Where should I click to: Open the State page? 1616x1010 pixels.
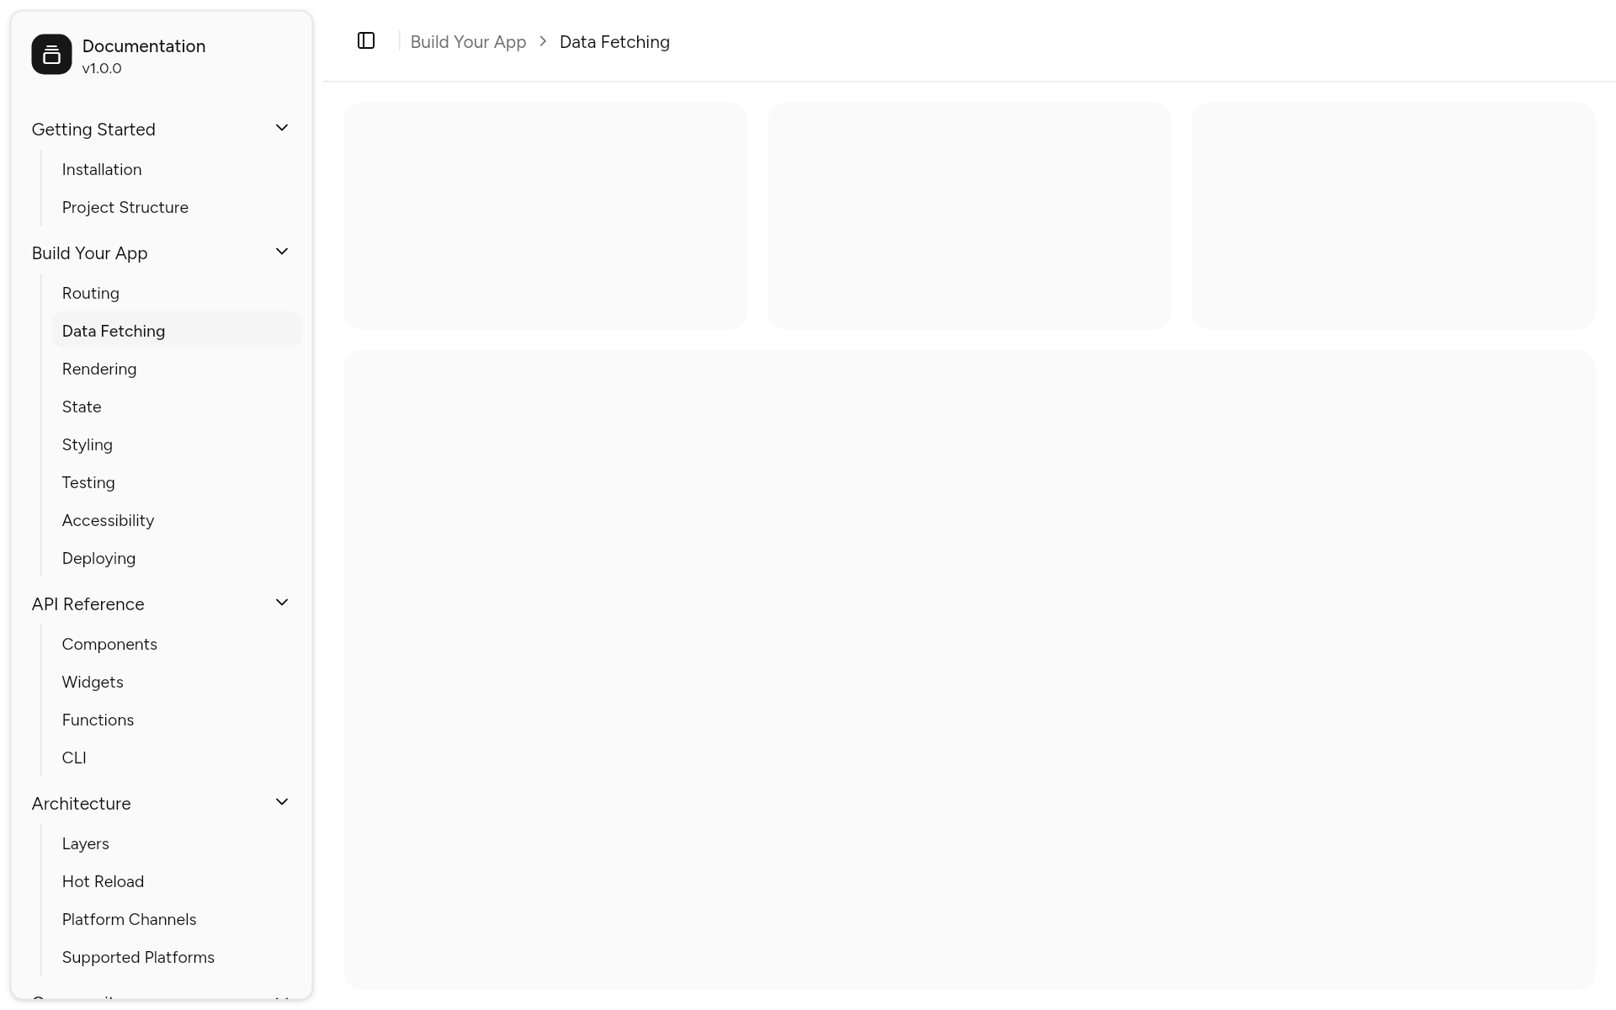176,407
